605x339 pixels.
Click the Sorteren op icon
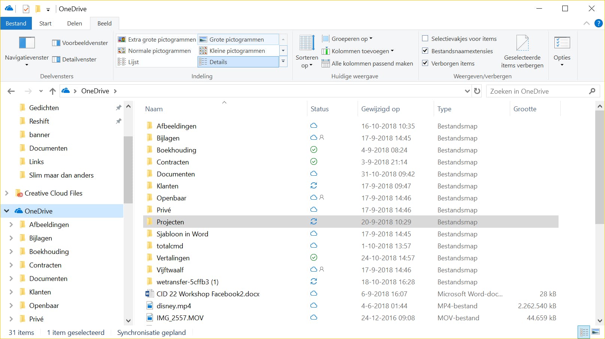(x=307, y=43)
